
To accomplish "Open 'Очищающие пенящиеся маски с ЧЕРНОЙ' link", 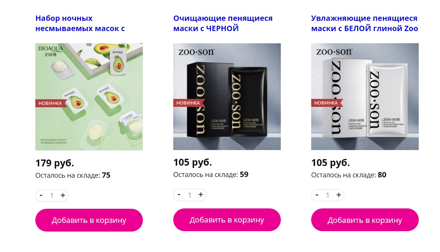I will [x=223, y=23].
